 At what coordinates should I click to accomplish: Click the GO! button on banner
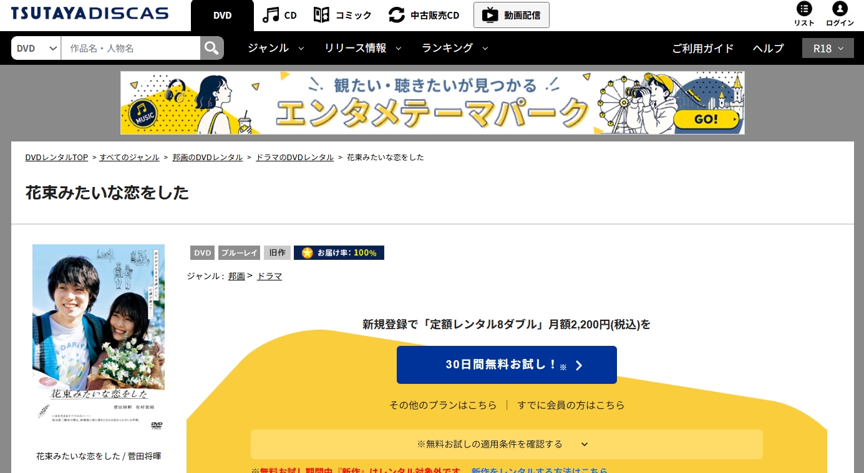tap(706, 119)
